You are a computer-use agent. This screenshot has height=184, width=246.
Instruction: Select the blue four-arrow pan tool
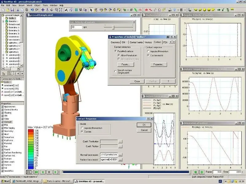click(x=43, y=10)
